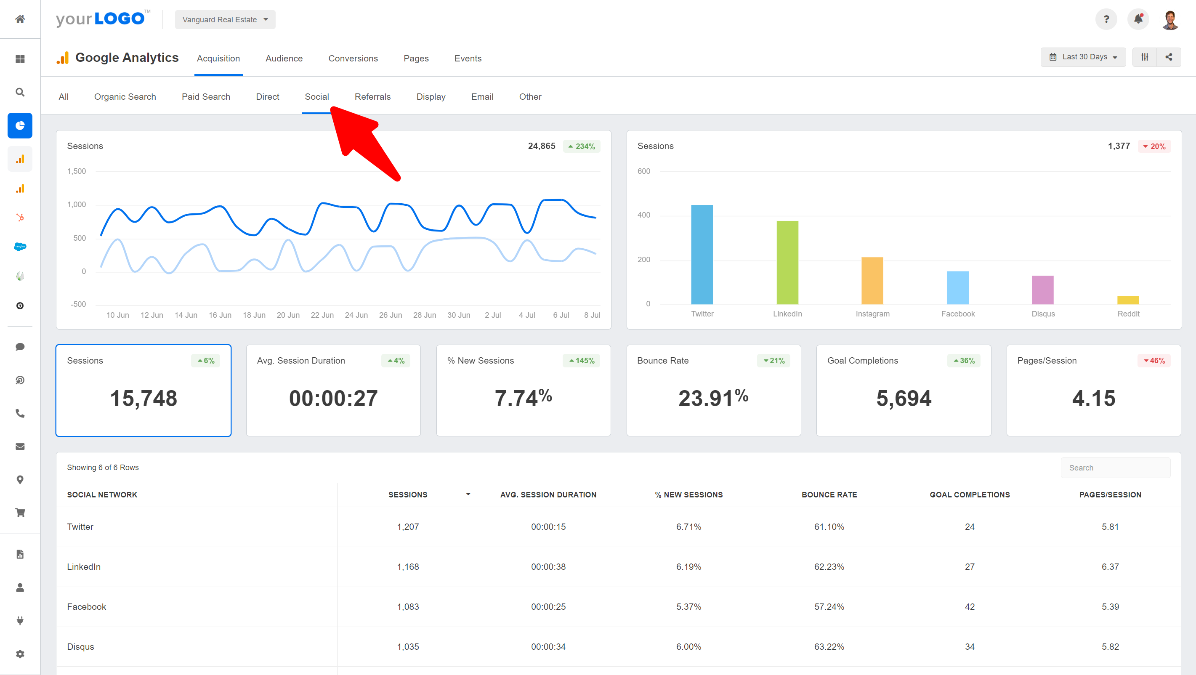Click the user profile sidebar icon
This screenshot has height=675, width=1196.
click(20, 588)
